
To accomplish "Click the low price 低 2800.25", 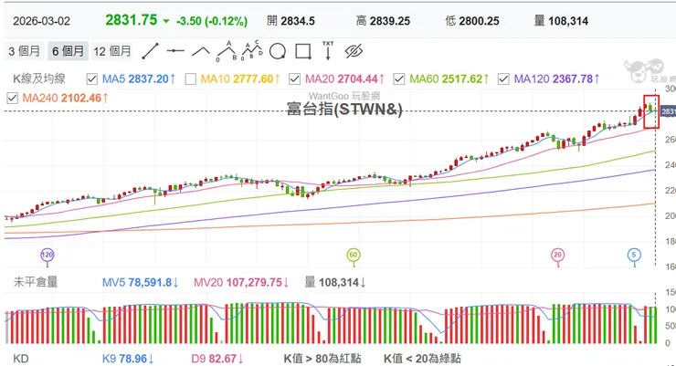I will 472,21.
